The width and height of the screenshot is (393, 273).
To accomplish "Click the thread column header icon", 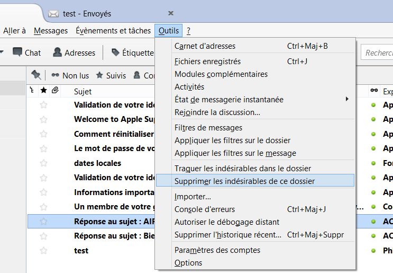I will [x=32, y=91].
